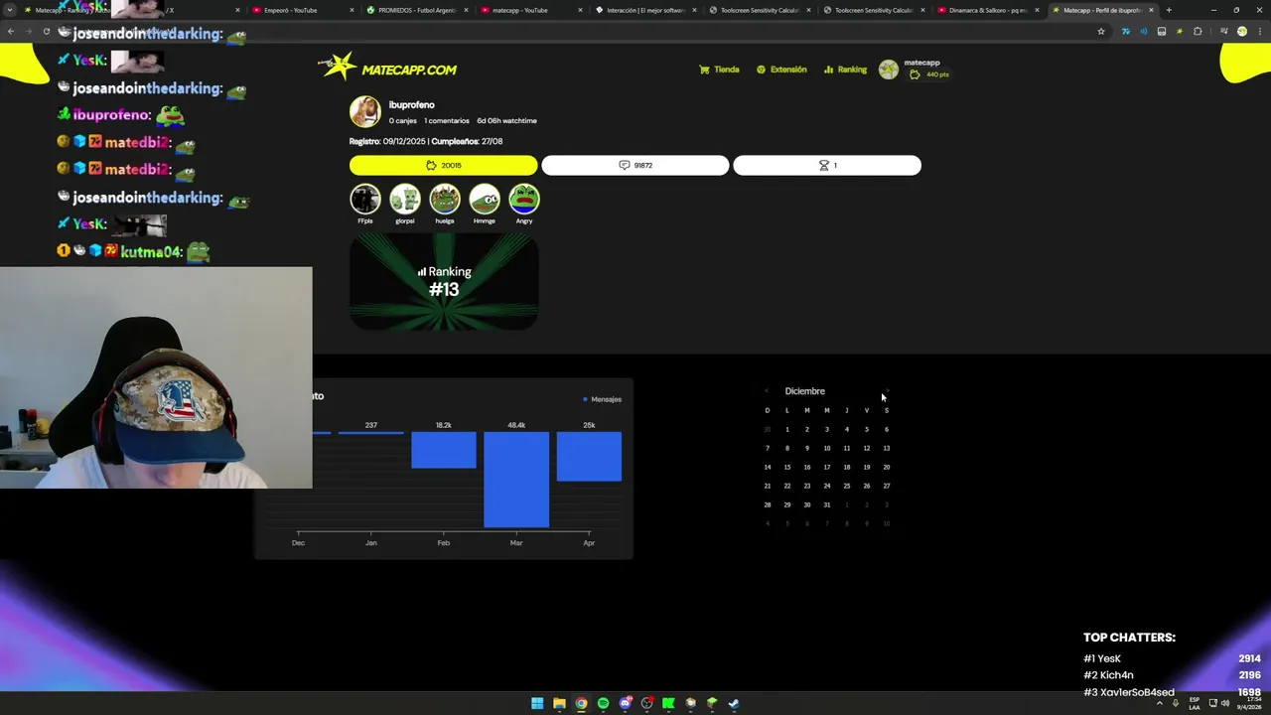
Task: Click the FFpls emote badge
Action: 364,200
